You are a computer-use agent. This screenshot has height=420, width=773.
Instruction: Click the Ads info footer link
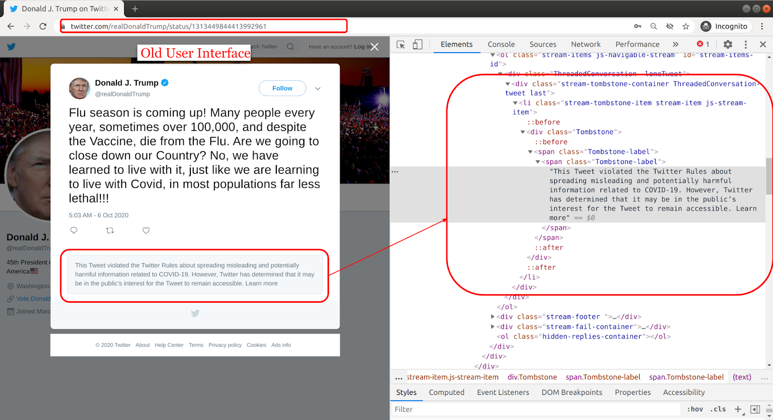pos(281,345)
